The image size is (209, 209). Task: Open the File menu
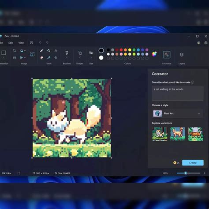[x=1, y=43]
